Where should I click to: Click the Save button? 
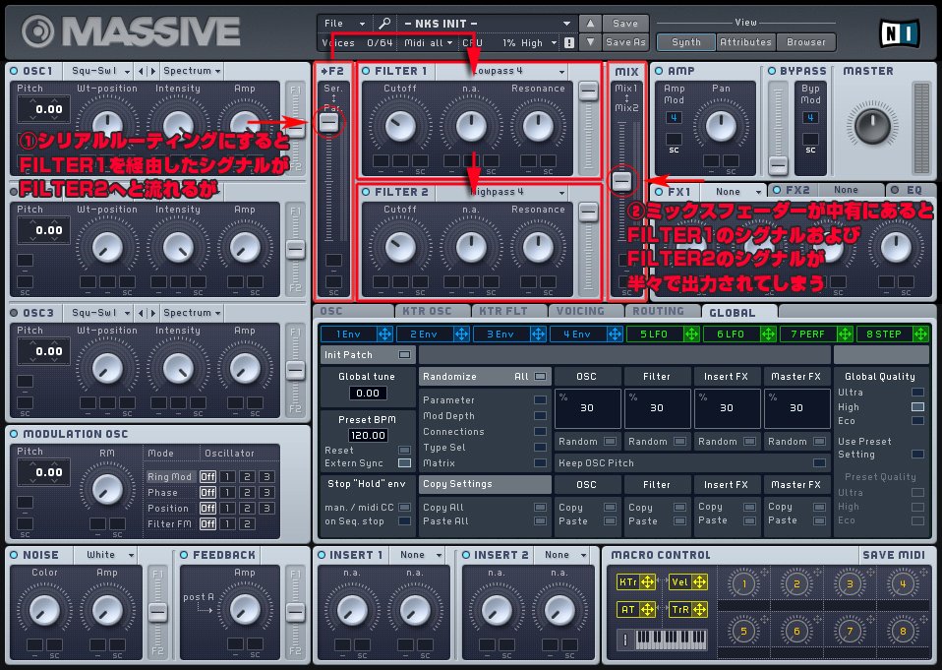624,24
